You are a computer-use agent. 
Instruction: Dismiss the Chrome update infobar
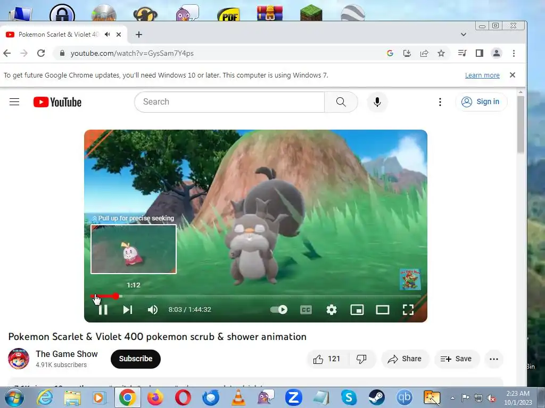[x=513, y=75]
